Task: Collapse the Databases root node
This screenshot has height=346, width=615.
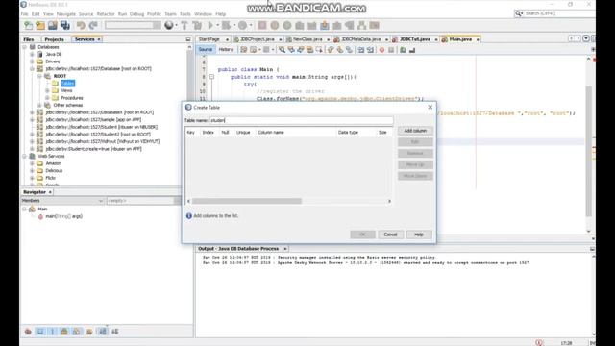Action: 24,47
